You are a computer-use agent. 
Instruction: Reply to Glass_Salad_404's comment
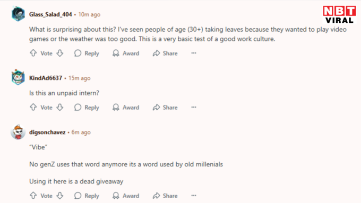(87, 53)
